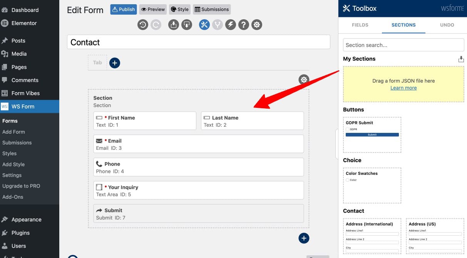
Task: Go to Add Form submenu
Action: (x=13, y=132)
